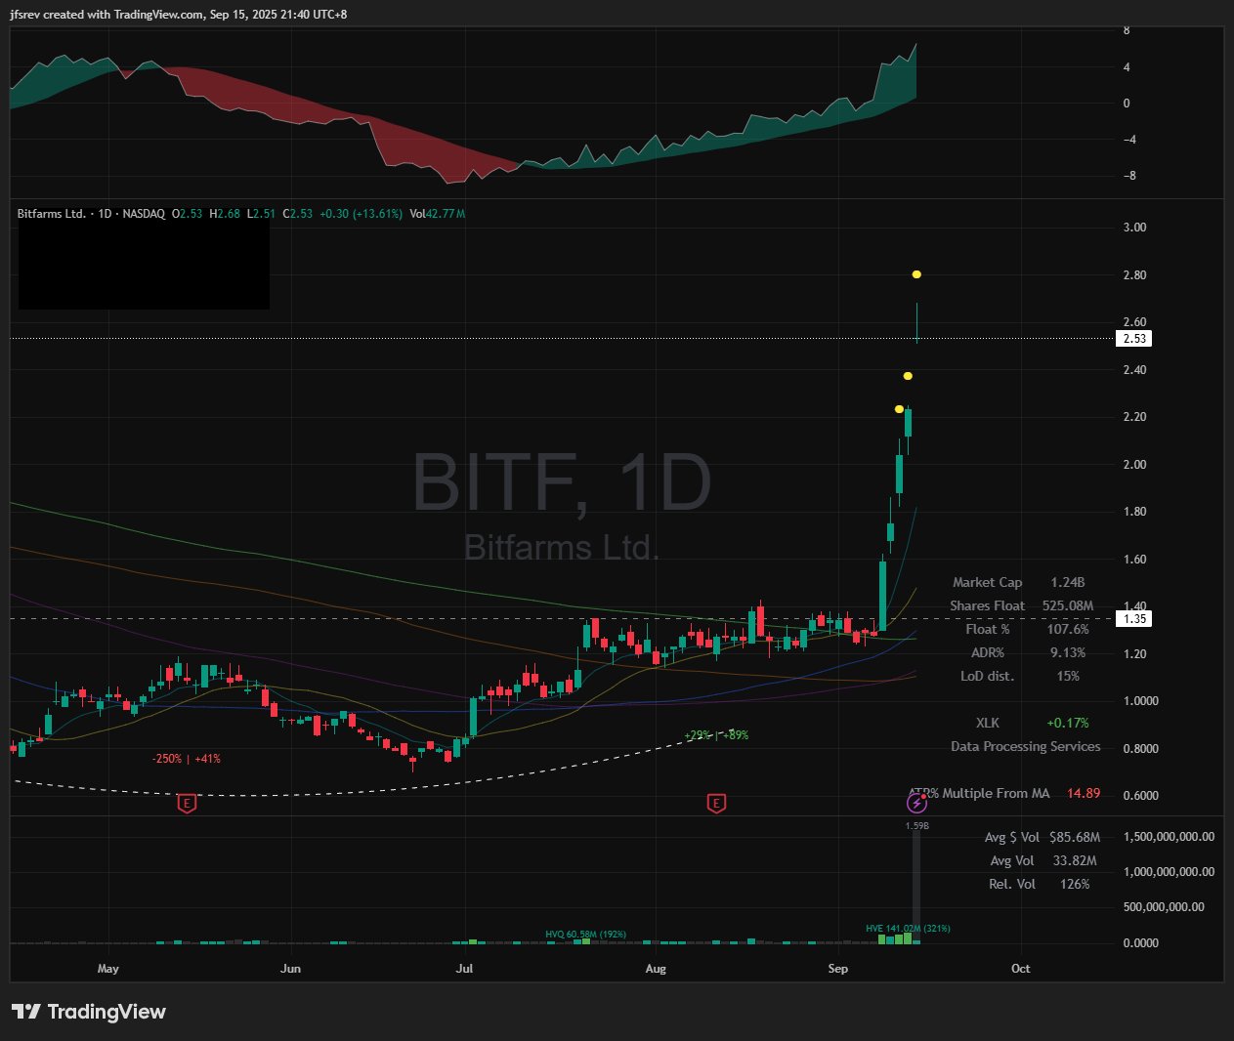Click the Sep label on time axis
Screen dimensions: 1234x1041
point(837,969)
